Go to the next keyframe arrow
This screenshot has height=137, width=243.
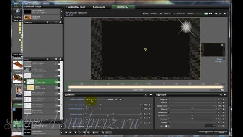[x=224, y=14]
